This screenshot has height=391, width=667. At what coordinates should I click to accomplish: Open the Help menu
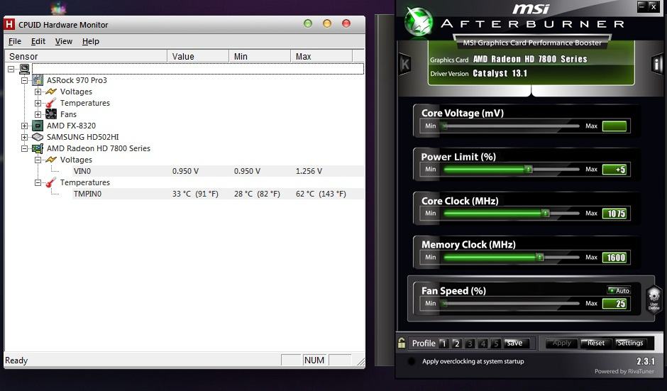point(91,41)
